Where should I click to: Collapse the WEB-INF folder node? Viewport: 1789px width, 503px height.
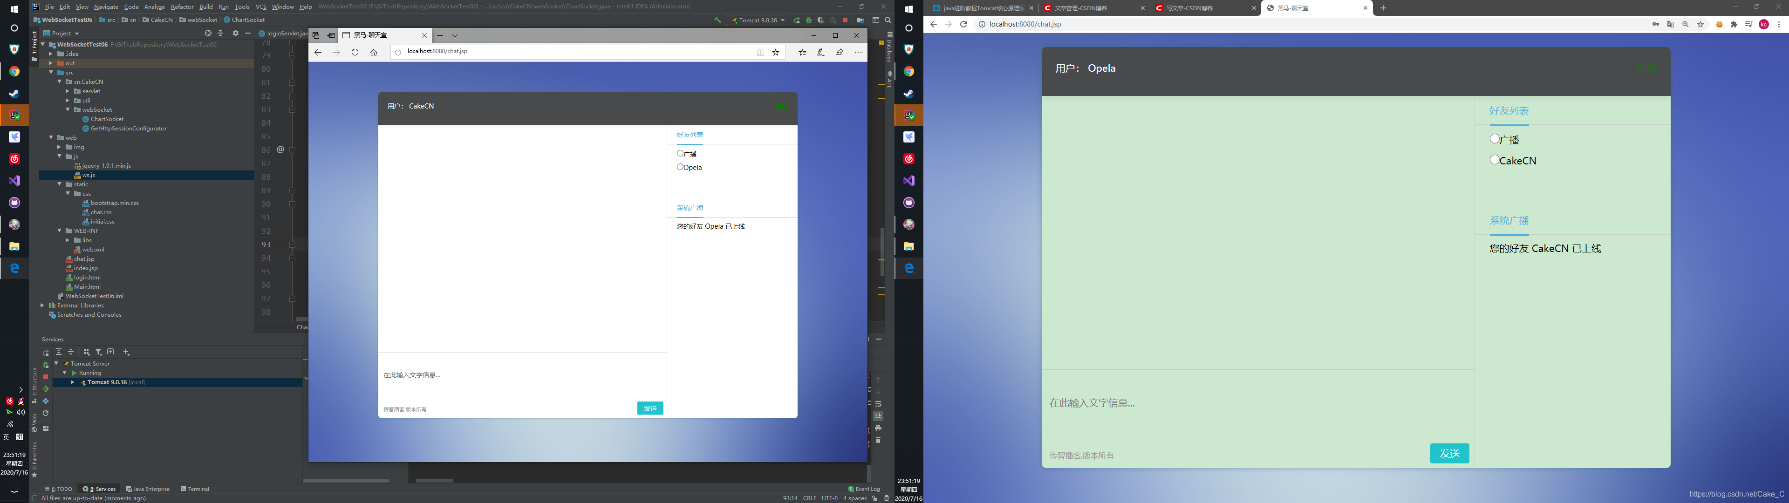point(60,231)
